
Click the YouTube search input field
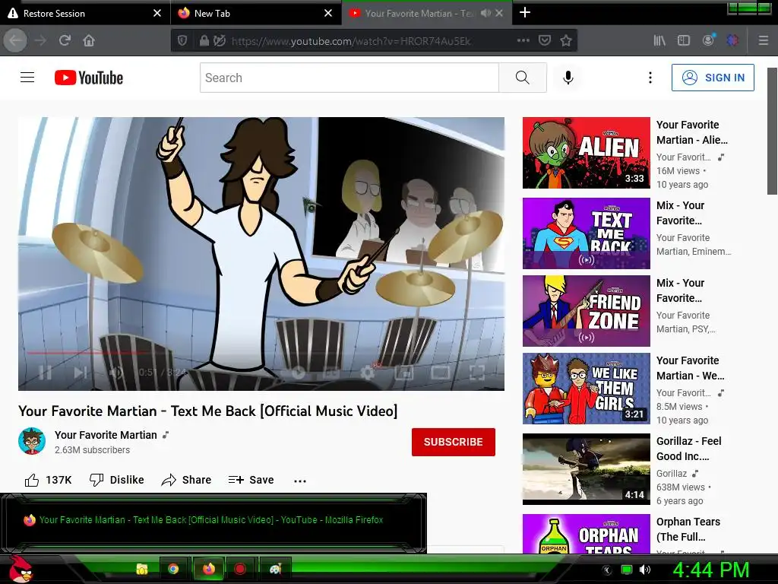(x=349, y=78)
